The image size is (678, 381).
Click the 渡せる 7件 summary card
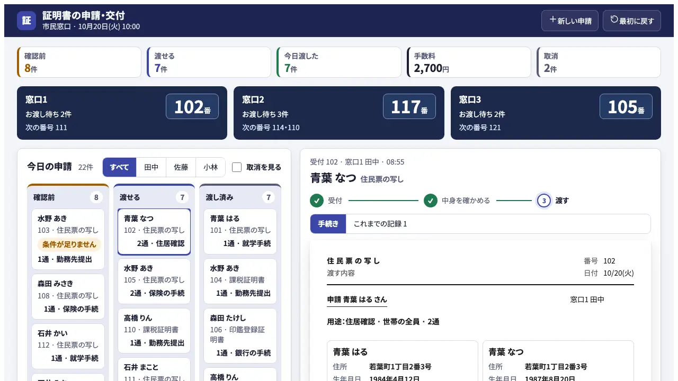(x=209, y=62)
